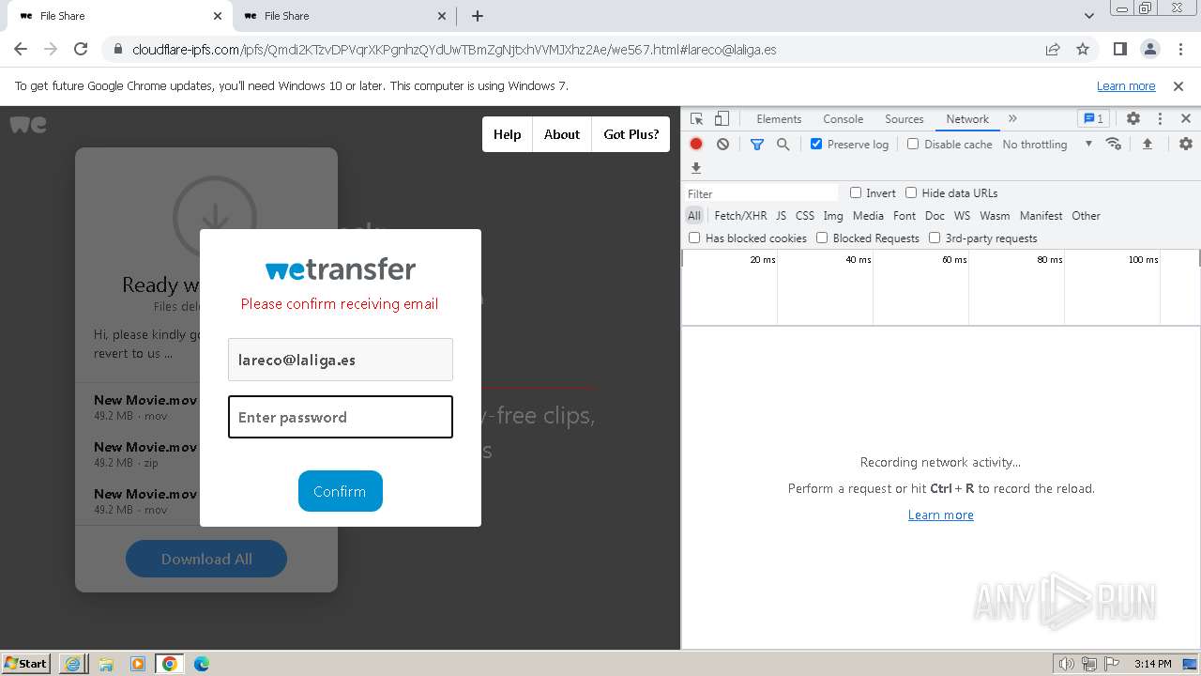1201x676 pixels.
Task: Bookmark this page star icon
Action: 1083,49
